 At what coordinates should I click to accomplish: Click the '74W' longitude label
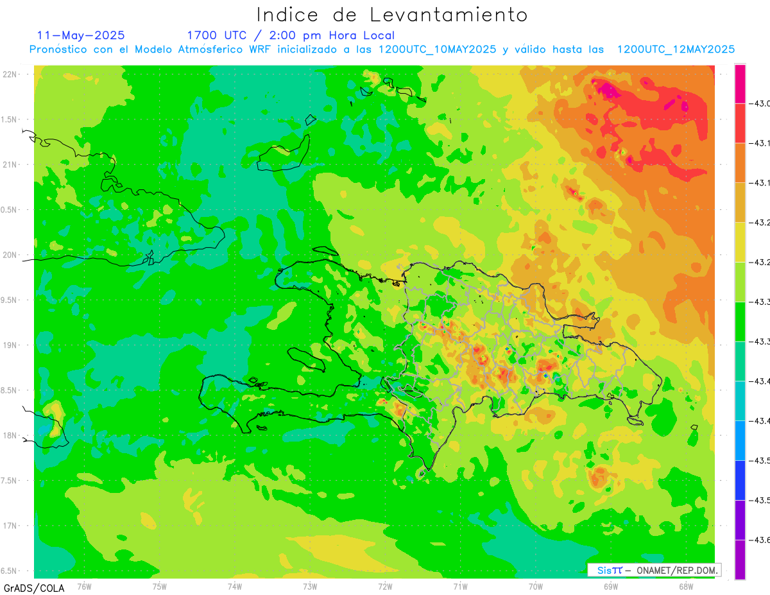point(235,586)
